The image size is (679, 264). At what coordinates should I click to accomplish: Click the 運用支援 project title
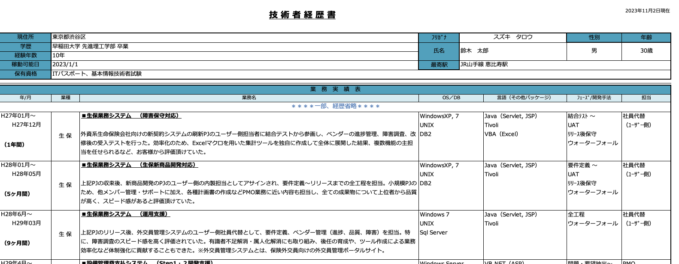click(125, 214)
